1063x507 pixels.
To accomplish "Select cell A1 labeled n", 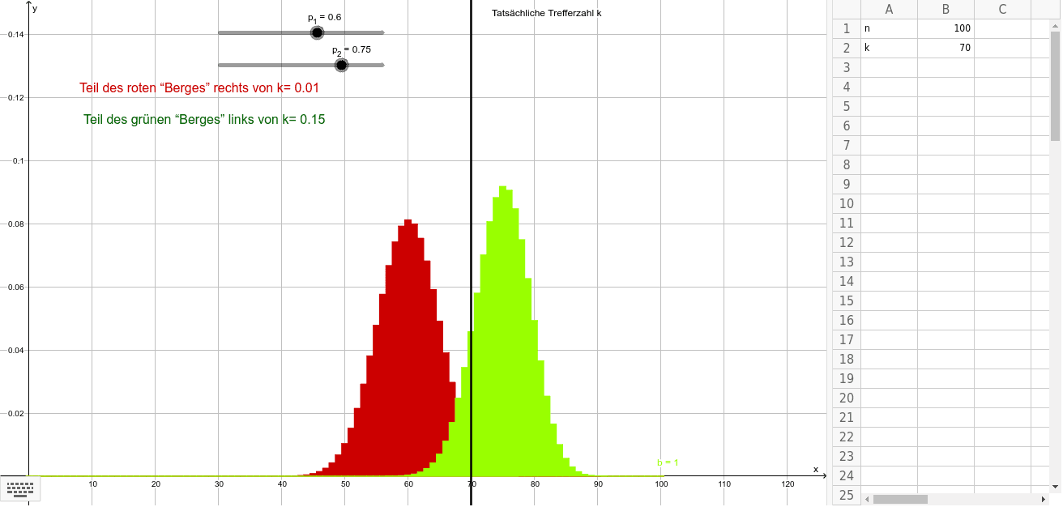I will pos(889,28).
